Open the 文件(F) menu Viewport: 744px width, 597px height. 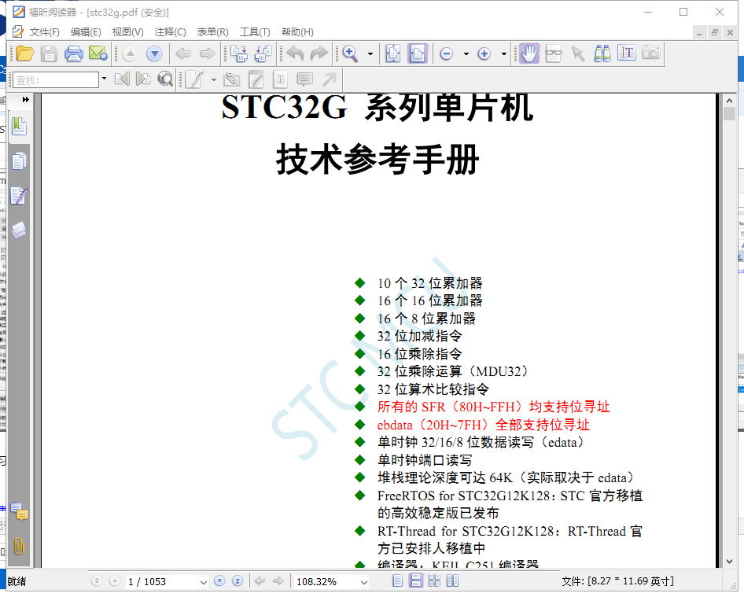(44, 31)
